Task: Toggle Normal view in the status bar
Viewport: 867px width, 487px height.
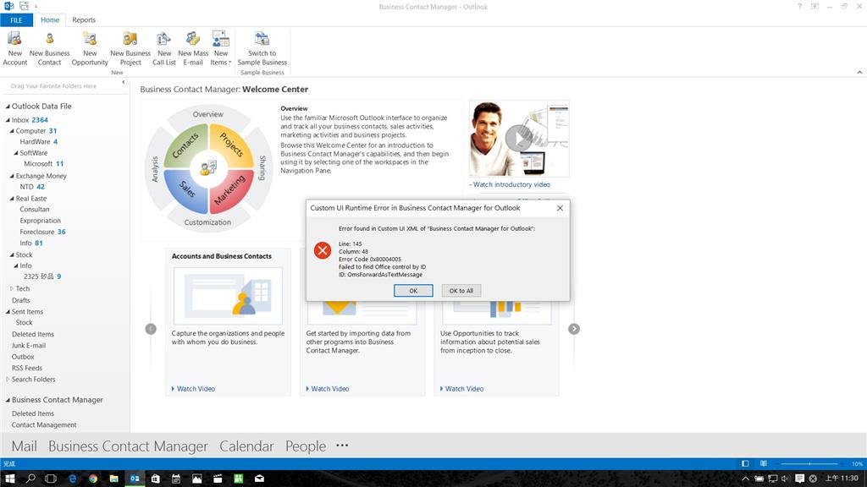Action: pos(745,464)
